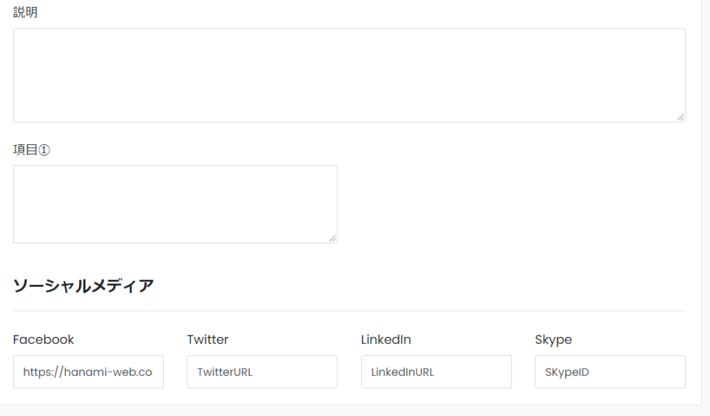Click the ソーシャルメディア section heading

[x=83, y=286]
